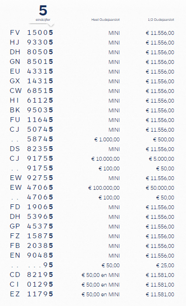Click the € 10.000,00 prize amount
The width and height of the screenshot is (186, 306).
point(105,159)
